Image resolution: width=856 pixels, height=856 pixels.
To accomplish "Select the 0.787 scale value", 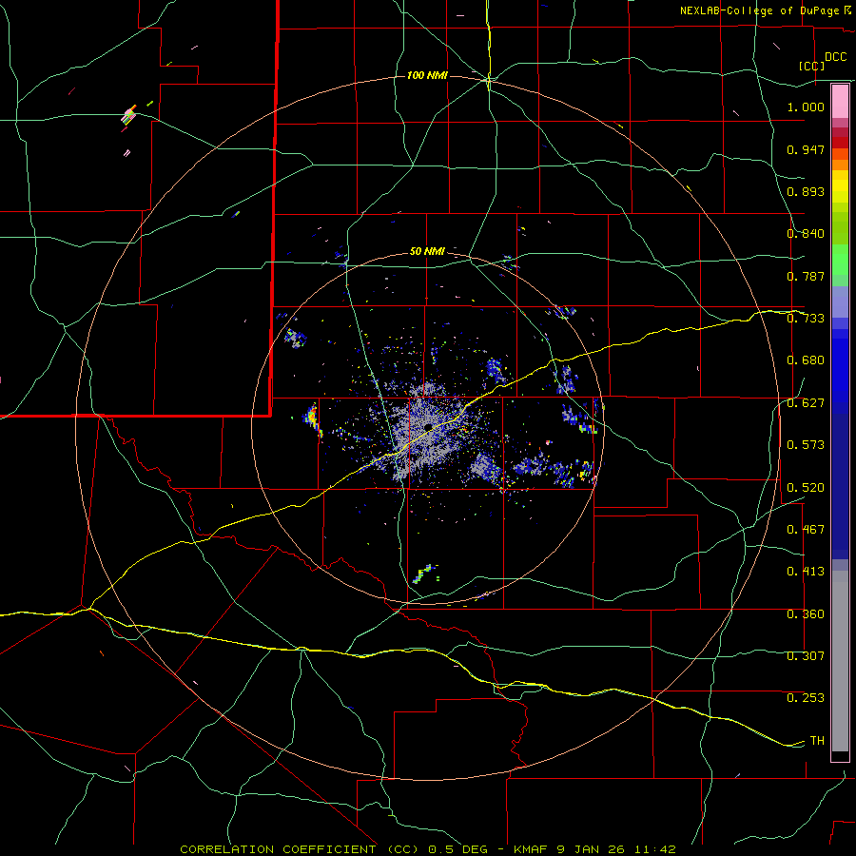I will (806, 276).
